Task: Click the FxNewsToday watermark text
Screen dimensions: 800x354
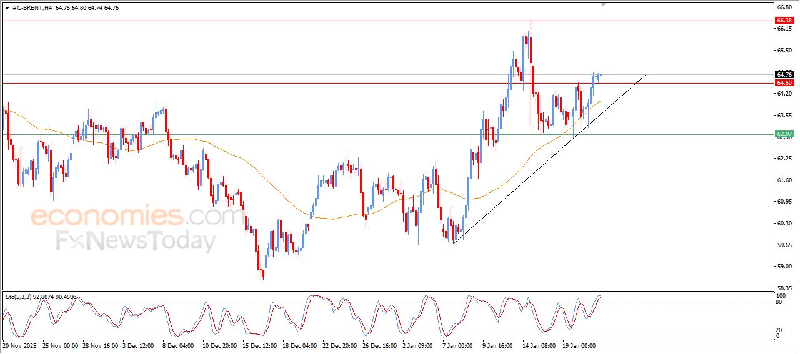Action: 136,241
